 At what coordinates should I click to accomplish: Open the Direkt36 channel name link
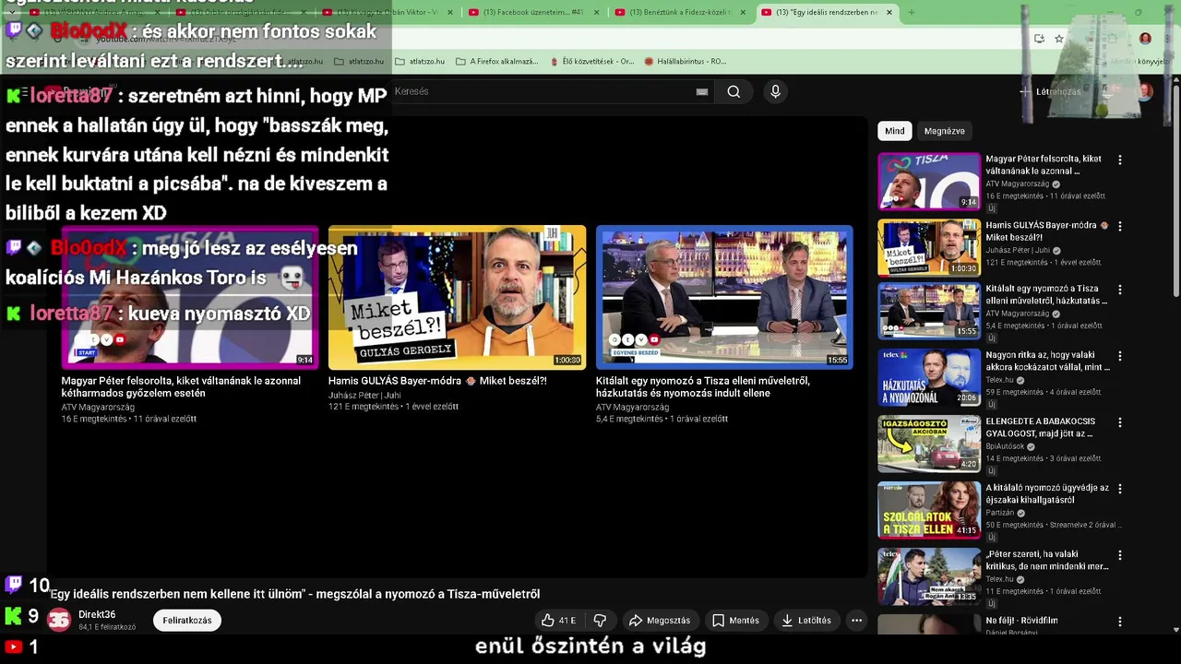pyautogui.click(x=97, y=614)
